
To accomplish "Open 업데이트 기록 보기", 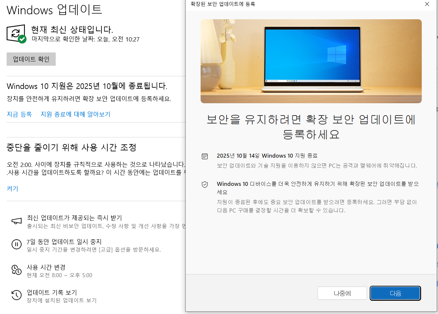I will [x=52, y=292].
